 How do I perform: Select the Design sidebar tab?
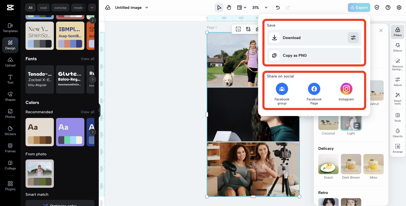(10, 45)
